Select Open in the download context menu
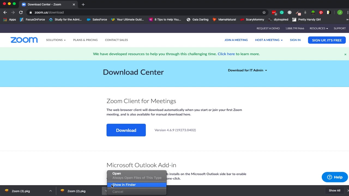Image resolution: width=349 pixels, height=196 pixels. pos(137,173)
